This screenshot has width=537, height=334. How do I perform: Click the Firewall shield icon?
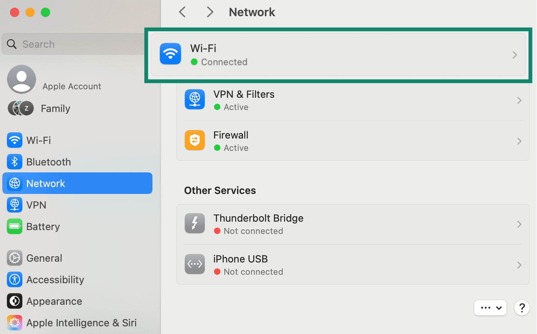pyautogui.click(x=194, y=141)
